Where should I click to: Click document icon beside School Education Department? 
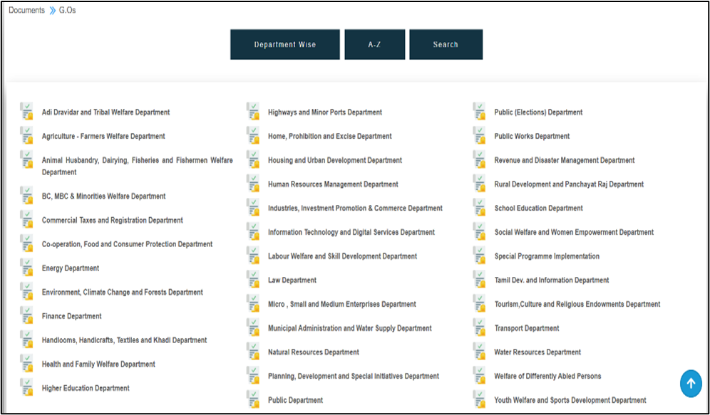[480, 207]
